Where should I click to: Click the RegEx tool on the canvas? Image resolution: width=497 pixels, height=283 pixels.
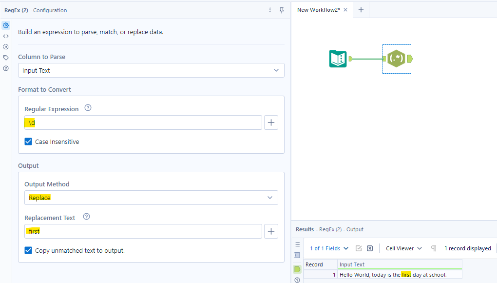pyautogui.click(x=396, y=59)
